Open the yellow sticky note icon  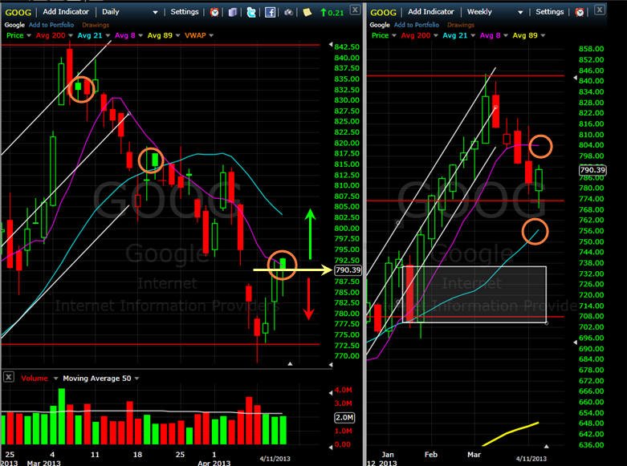pyautogui.click(x=307, y=12)
